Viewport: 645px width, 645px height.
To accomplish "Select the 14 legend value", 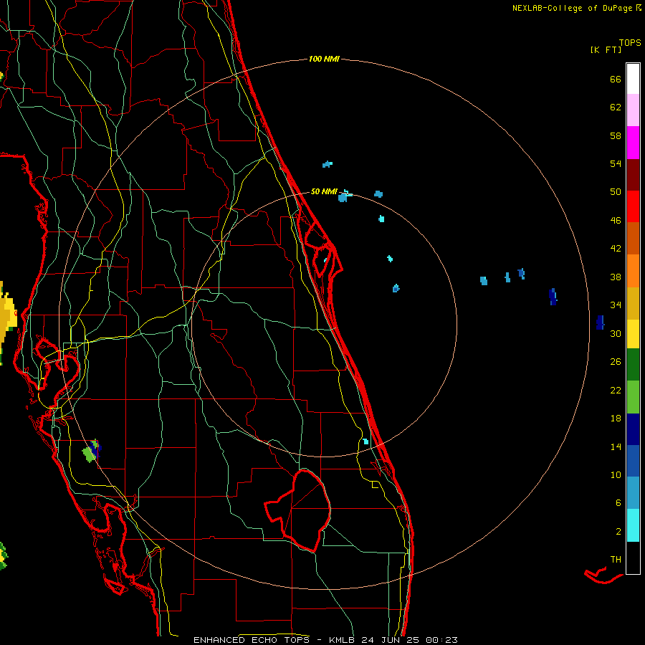I will point(616,446).
